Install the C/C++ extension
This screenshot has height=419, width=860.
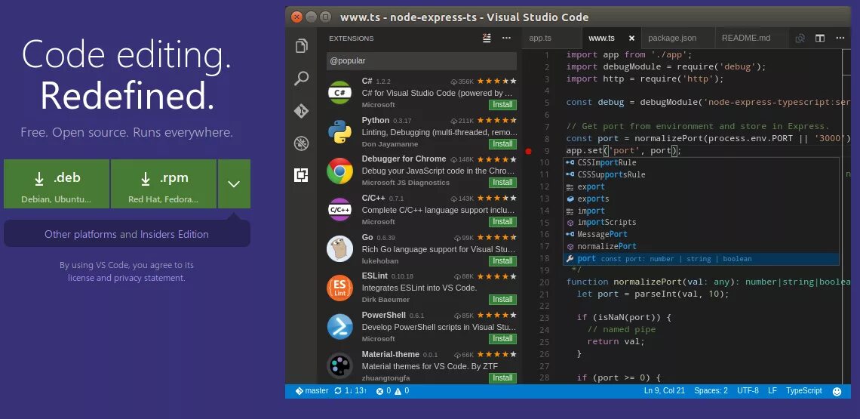pyautogui.click(x=502, y=222)
